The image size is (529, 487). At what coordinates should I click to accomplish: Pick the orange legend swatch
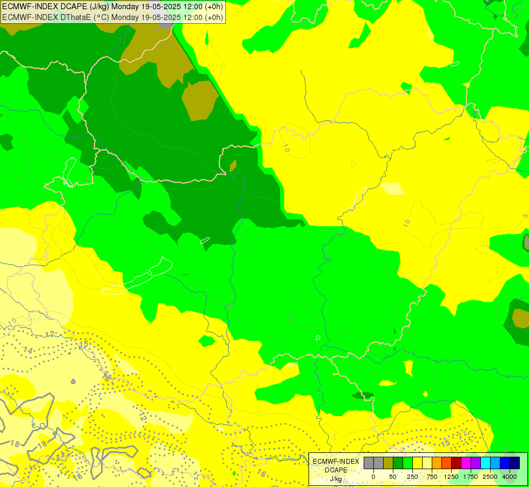437,463
